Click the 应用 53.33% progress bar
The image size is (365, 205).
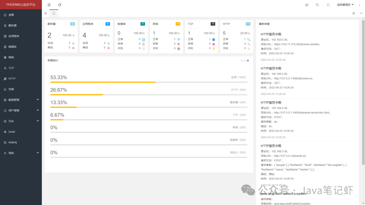pyautogui.click(x=149, y=82)
